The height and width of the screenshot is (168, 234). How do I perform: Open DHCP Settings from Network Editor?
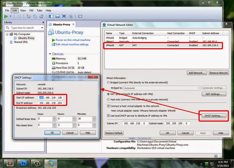(x=214, y=116)
